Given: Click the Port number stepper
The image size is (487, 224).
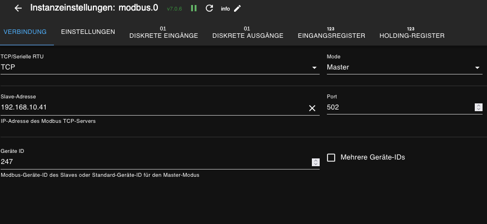Looking at the screenshot, I should point(478,107).
